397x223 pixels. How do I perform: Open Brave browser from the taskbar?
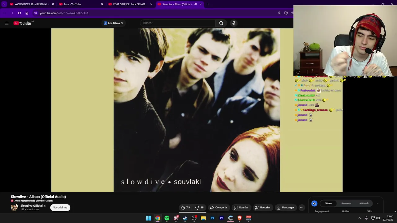tap(239, 218)
